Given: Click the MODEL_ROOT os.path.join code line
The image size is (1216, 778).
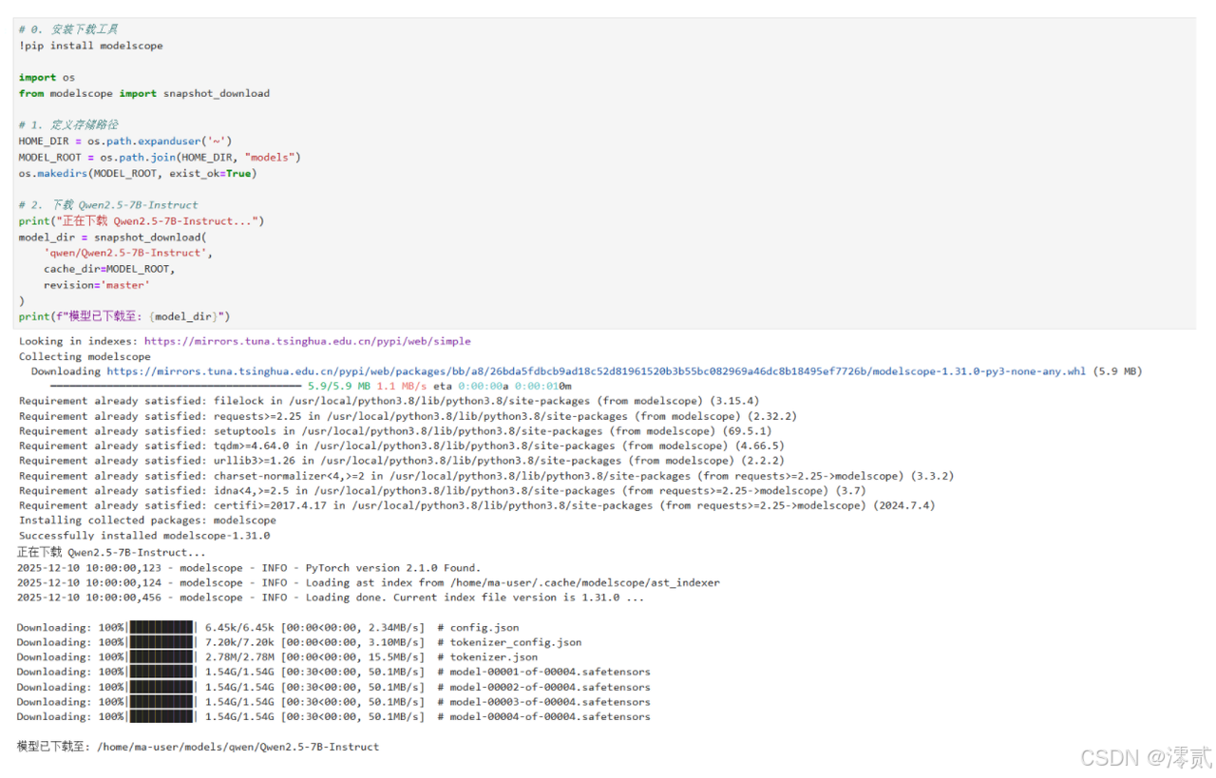Looking at the screenshot, I should pyautogui.click(x=159, y=157).
